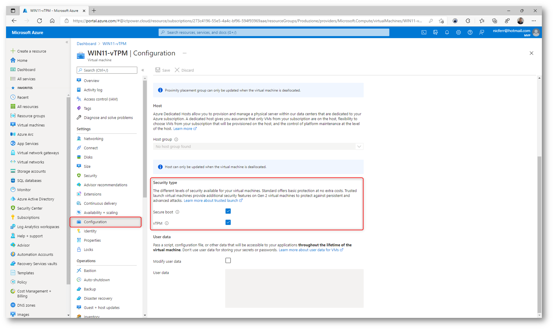Image resolution: width=554 pixels, height=330 pixels.
Task: Open the help question mark icon
Action: click(x=470, y=32)
